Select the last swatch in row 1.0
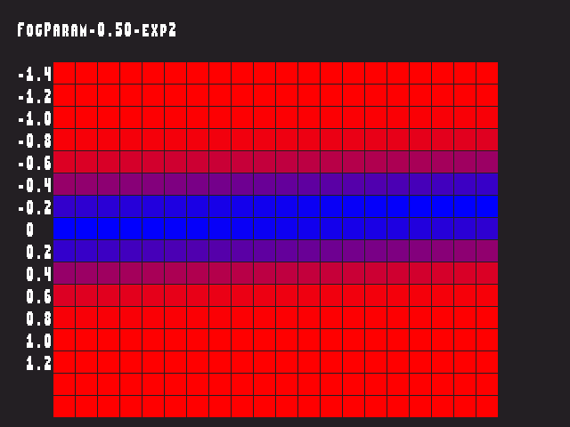Screen dimensions: 570x427 487,340
